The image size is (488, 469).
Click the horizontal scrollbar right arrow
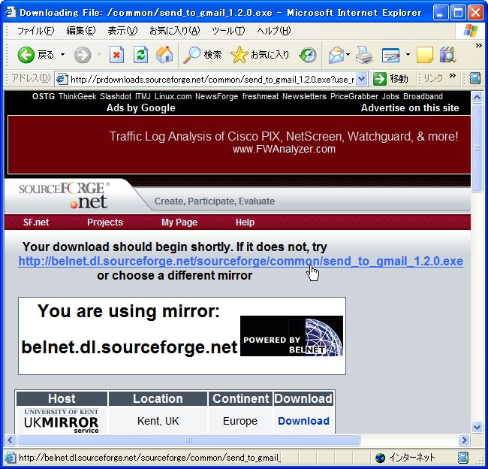point(464,440)
